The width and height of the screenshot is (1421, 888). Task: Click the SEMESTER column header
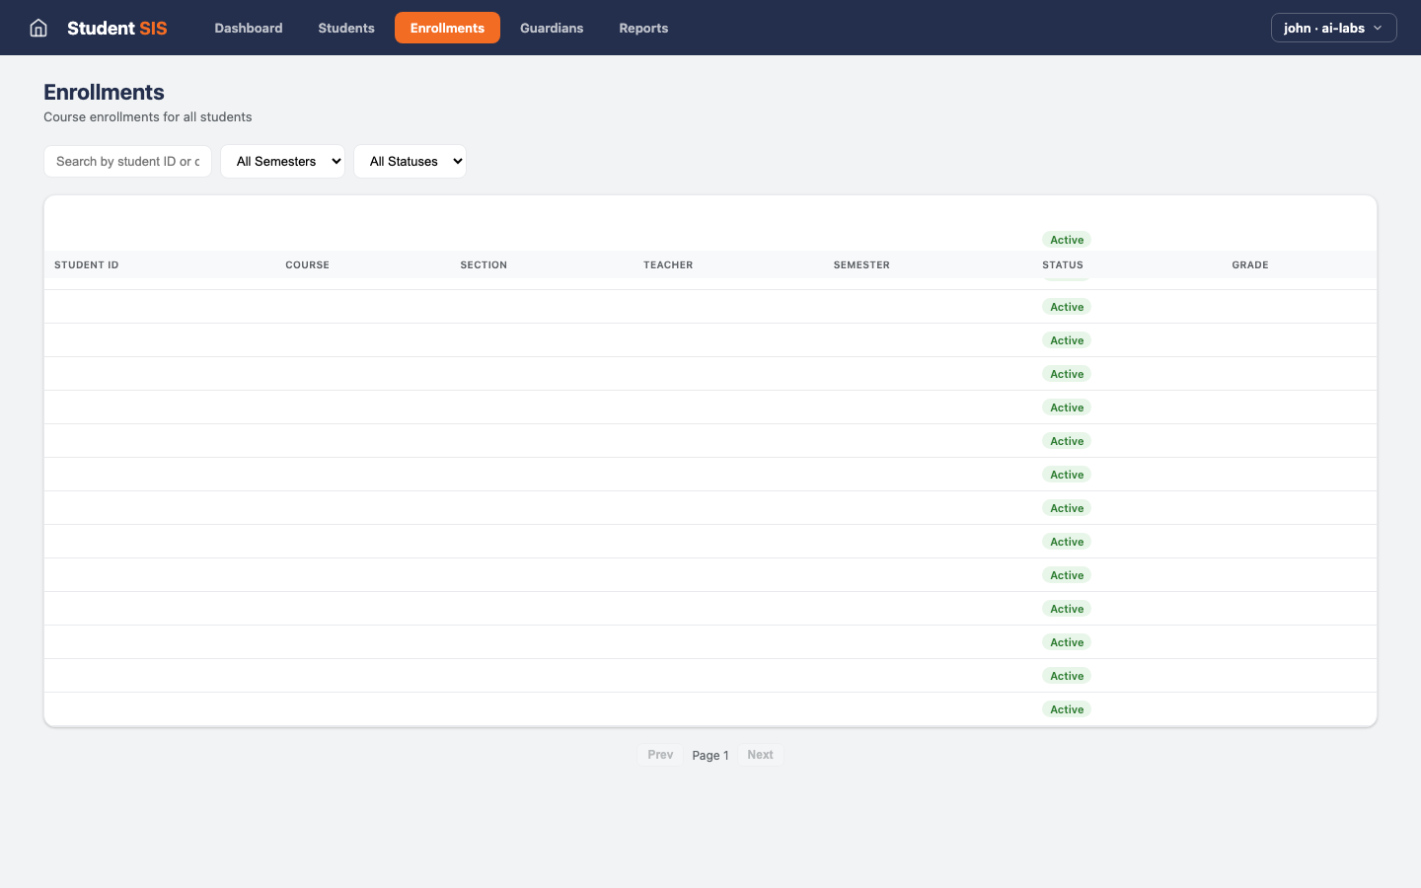(x=861, y=264)
